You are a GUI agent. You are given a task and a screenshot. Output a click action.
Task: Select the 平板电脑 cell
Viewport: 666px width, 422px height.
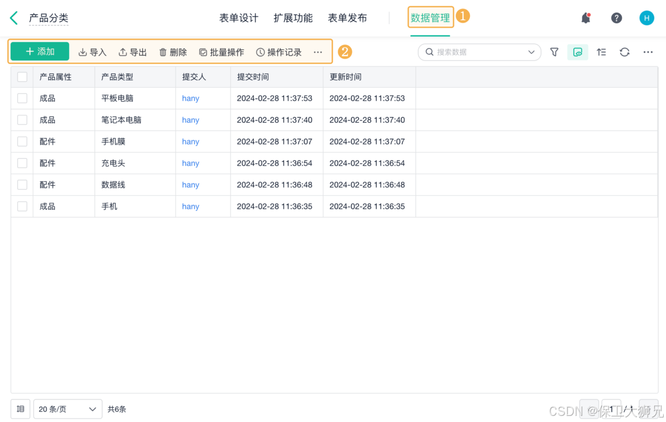pos(135,98)
